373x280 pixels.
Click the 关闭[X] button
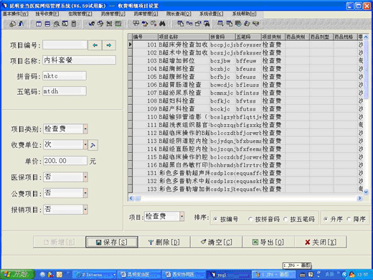tap(321, 242)
